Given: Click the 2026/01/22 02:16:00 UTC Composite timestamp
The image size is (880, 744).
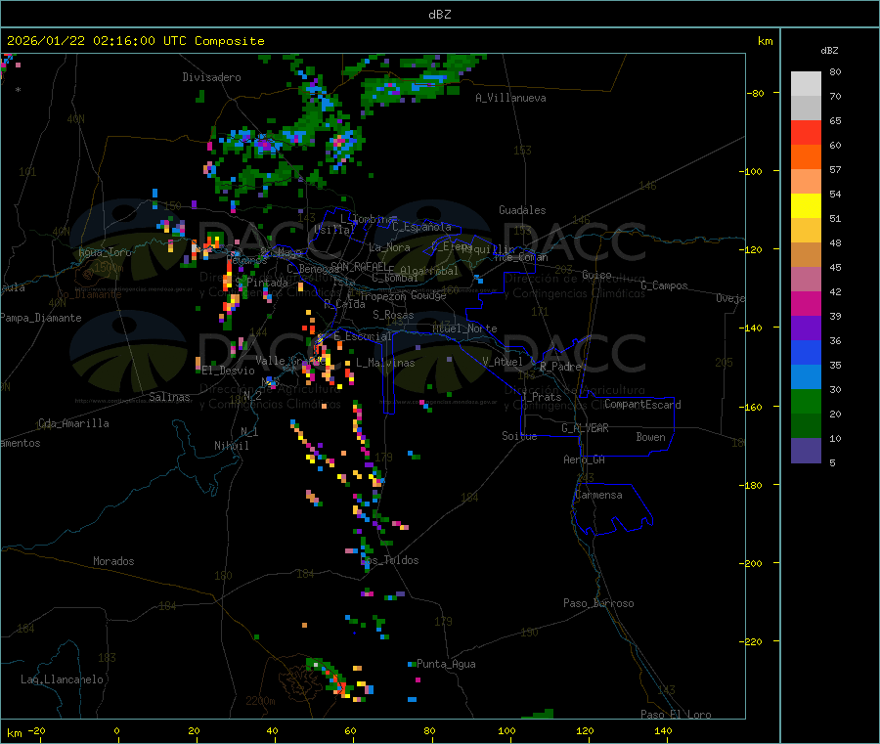Looking at the screenshot, I should point(136,41).
